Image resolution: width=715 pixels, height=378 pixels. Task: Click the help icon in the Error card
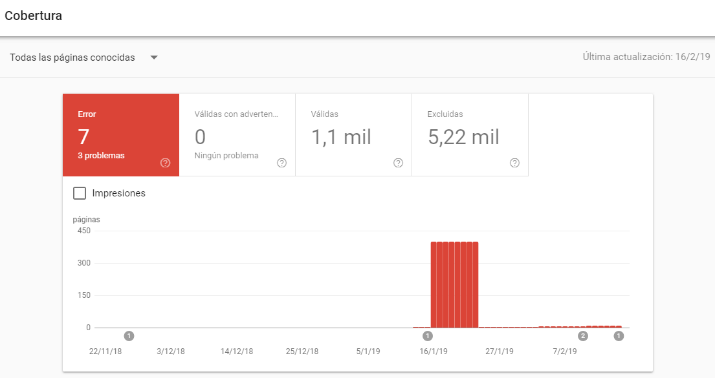click(165, 163)
